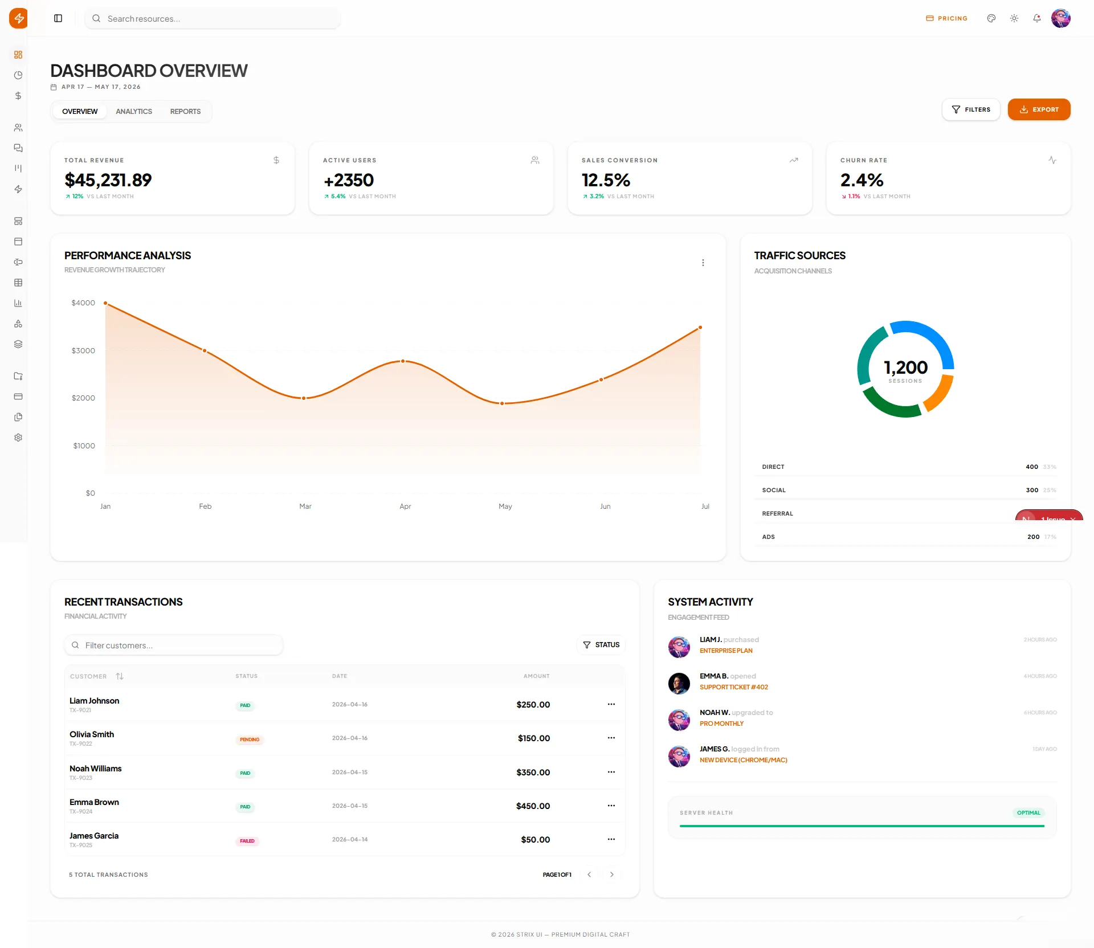Open the color palette theme icon
Viewport: 1094px width, 948px height.
tap(991, 18)
